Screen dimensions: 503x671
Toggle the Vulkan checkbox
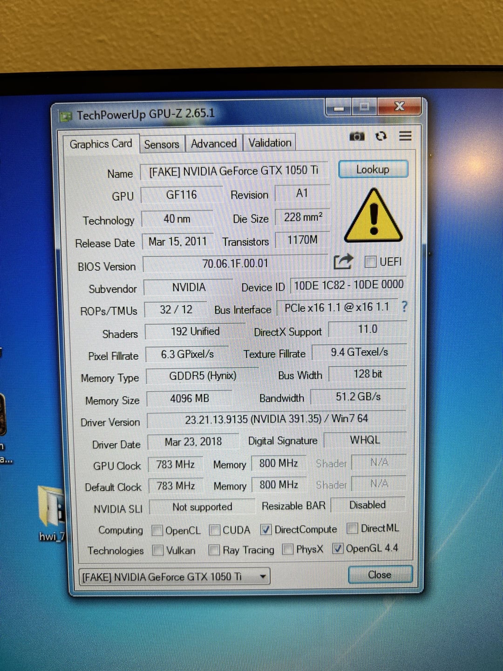[158, 551]
